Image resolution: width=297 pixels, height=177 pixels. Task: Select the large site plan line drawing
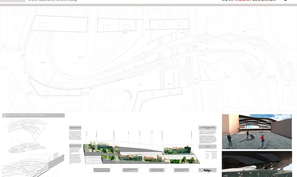tap(148, 59)
